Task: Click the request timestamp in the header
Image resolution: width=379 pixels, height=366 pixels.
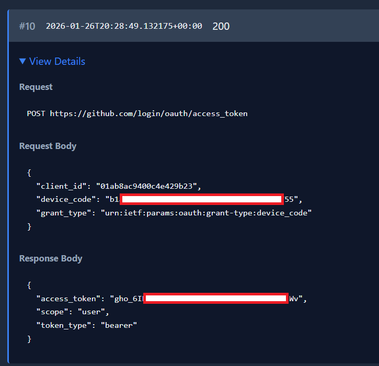Action: click(x=124, y=26)
